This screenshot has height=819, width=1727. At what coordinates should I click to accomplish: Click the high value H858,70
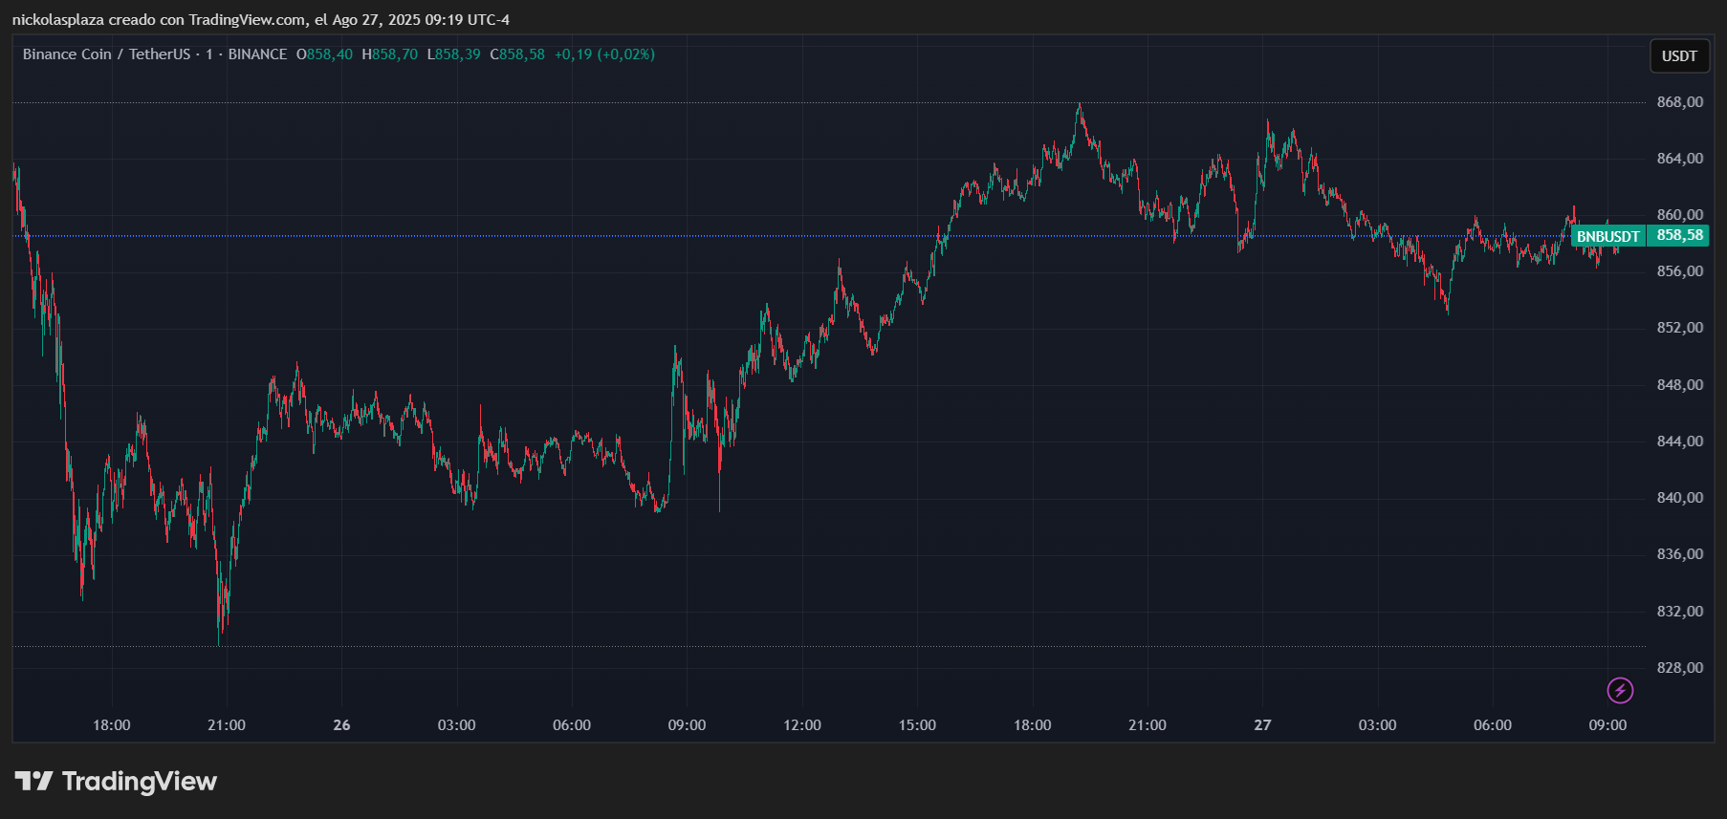pos(389,54)
